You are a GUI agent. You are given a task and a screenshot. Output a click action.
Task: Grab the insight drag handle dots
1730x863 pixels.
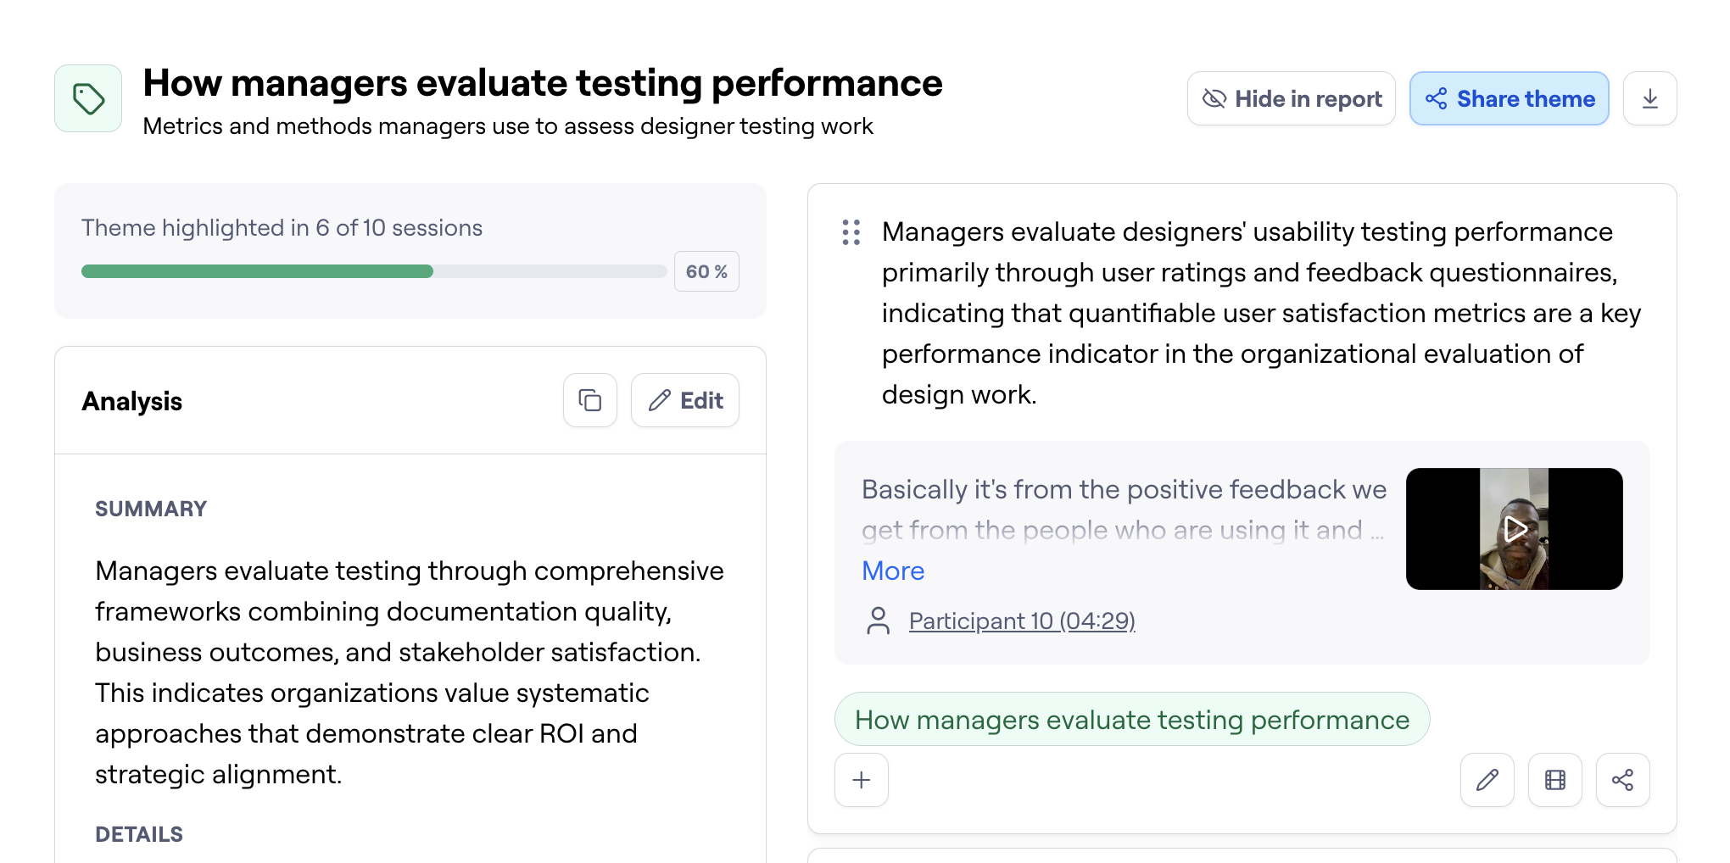click(x=851, y=232)
